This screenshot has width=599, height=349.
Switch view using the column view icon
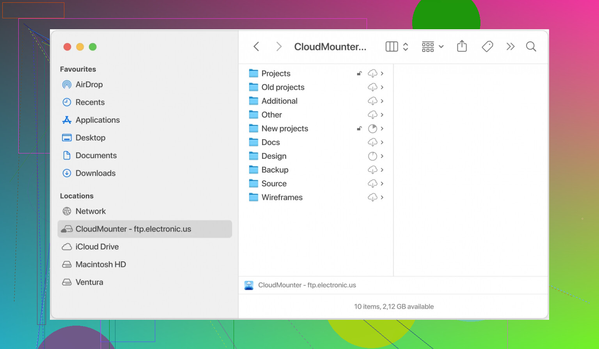[x=392, y=47]
